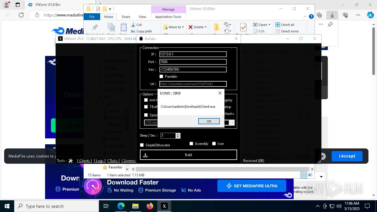Click the Explorer horizontal scrollbar track

point(222,169)
